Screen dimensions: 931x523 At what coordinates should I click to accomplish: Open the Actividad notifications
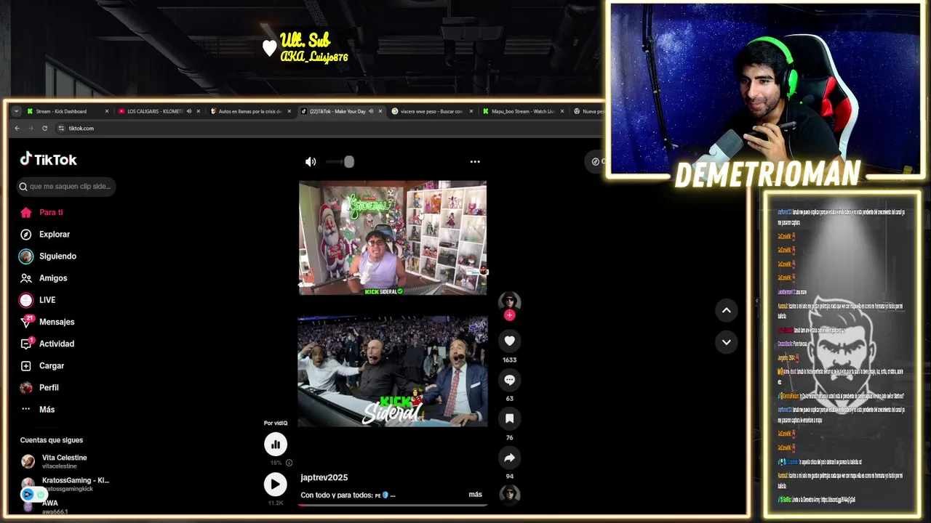tap(57, 344)
